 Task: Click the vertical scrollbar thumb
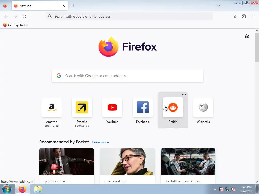coord(257,47)
